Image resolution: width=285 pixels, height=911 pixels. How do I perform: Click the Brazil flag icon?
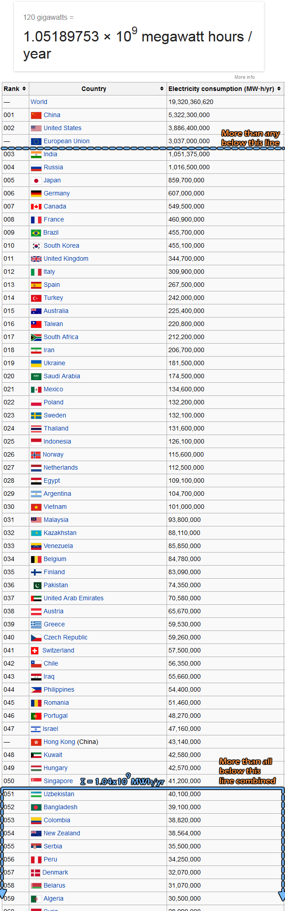click(36, 233)
